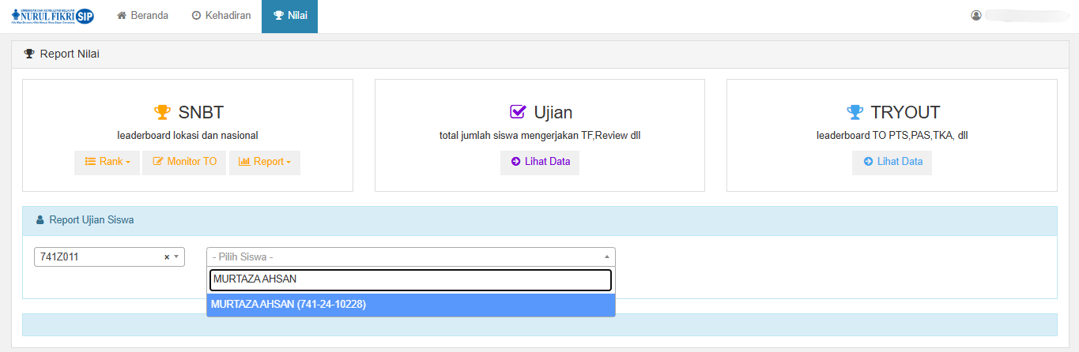
Task: Go to the Beranda page
Action: 142,16
